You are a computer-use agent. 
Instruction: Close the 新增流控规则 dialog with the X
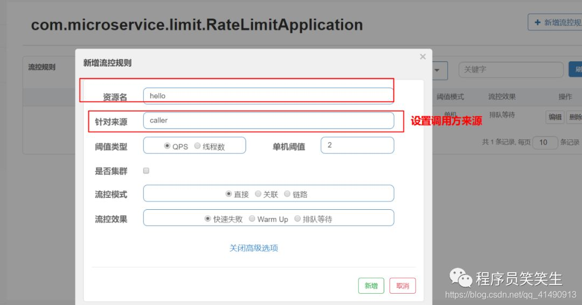click(423, 56)
